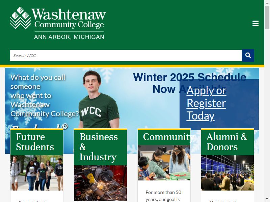
Task: Open the Apply or Register Today link
Action: (x=206, y=103)
